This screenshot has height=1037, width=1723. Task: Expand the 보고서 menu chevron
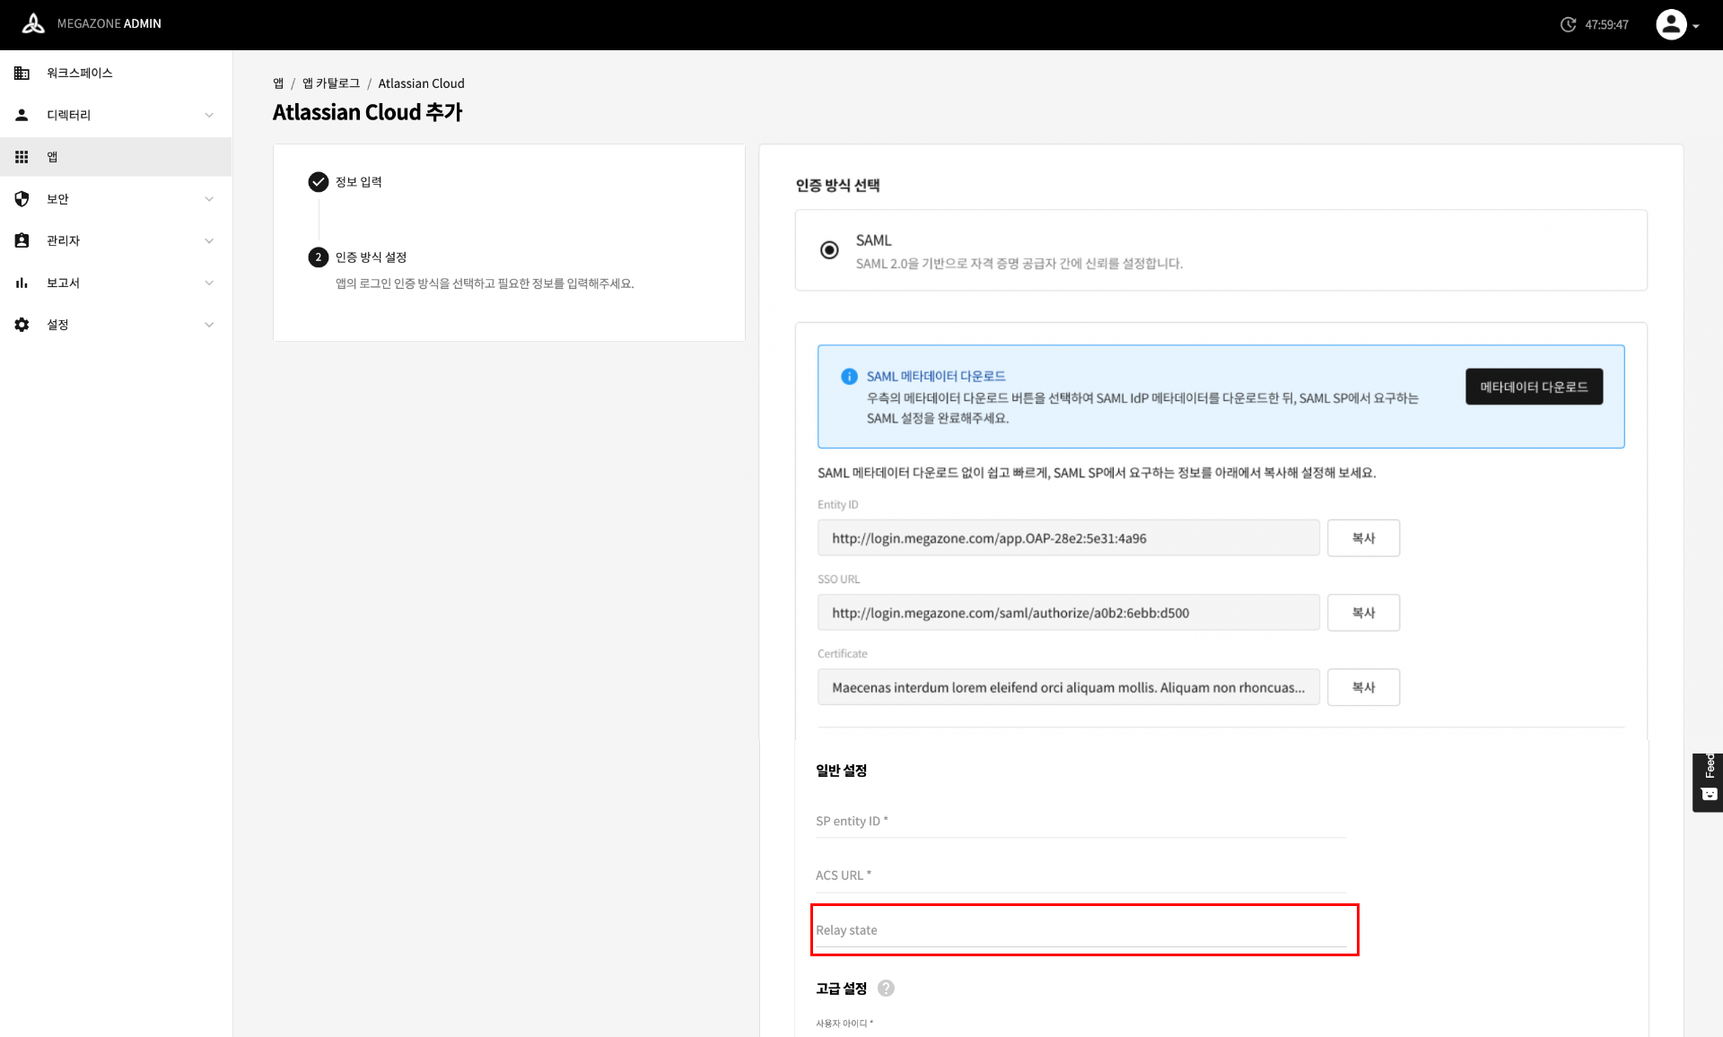point(209,283)
